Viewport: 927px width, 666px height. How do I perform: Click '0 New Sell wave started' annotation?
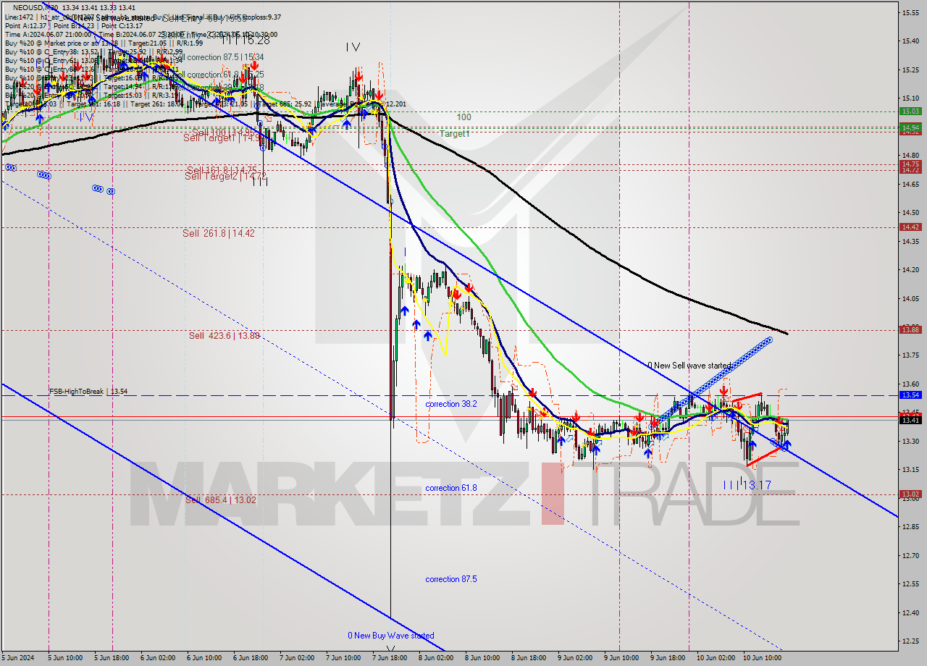coord(689,366)
